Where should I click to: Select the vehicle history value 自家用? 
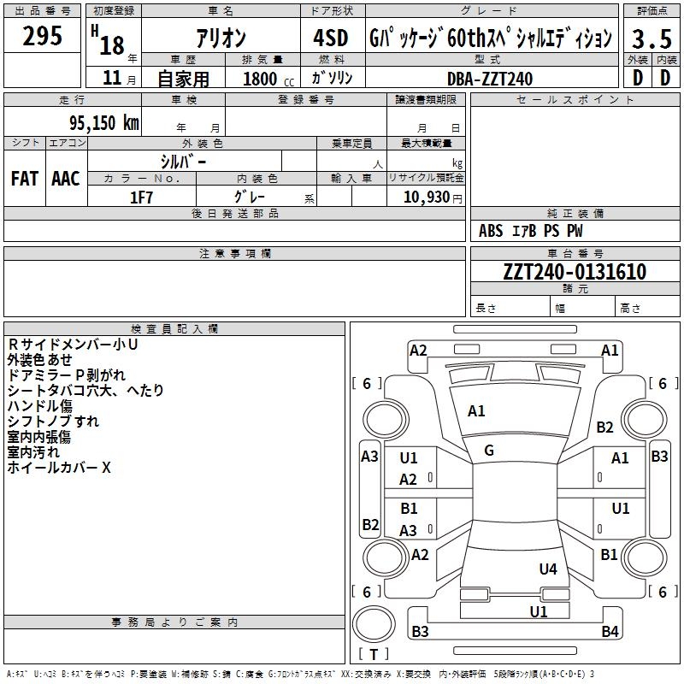(x=183, y=79)
